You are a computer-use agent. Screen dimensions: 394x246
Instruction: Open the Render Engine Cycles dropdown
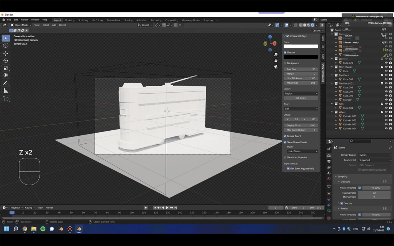click(375, 155)
